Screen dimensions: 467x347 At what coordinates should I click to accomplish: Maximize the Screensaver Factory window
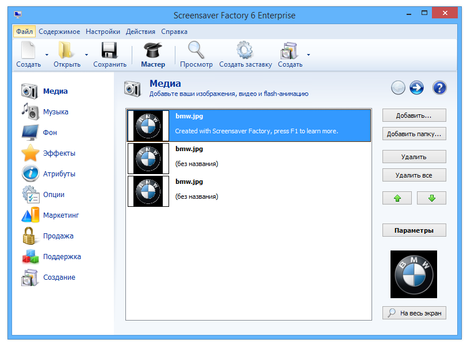click(x=424, y=13)
